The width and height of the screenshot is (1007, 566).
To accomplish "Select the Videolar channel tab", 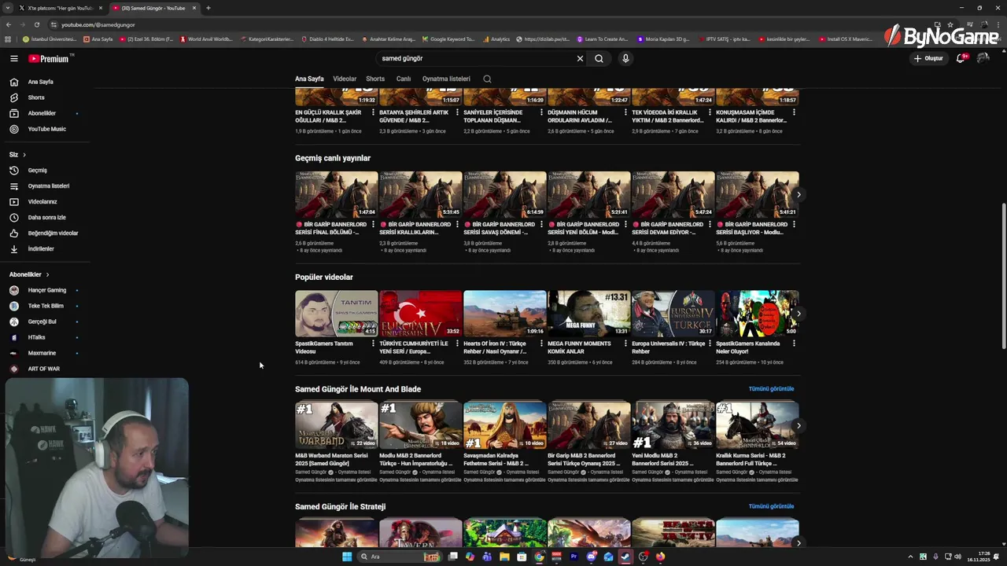I will point(345,79).
